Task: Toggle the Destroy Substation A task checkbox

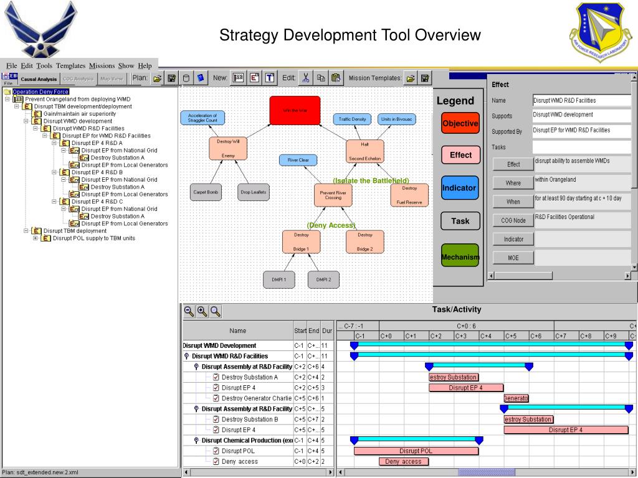Action: pyautogui.click(x=216, y=377)
